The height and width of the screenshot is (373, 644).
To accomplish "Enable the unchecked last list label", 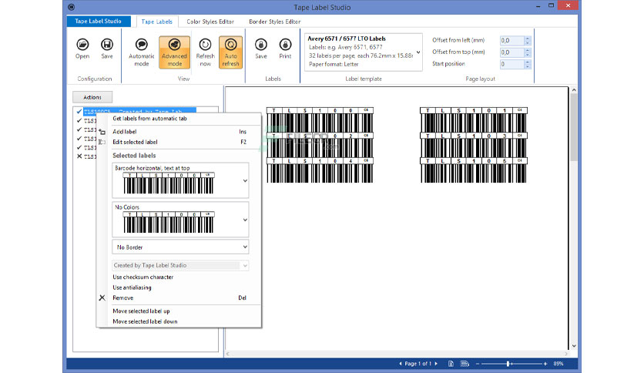I will point(79,156).
